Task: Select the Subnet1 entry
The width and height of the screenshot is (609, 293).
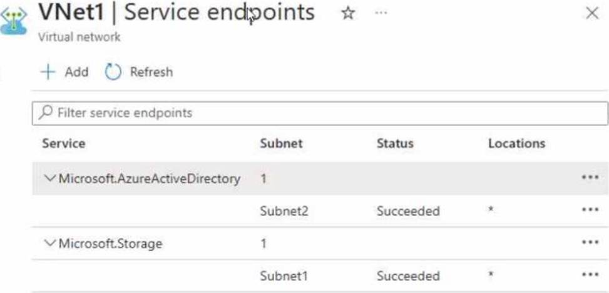Action: tap(284, 276)
